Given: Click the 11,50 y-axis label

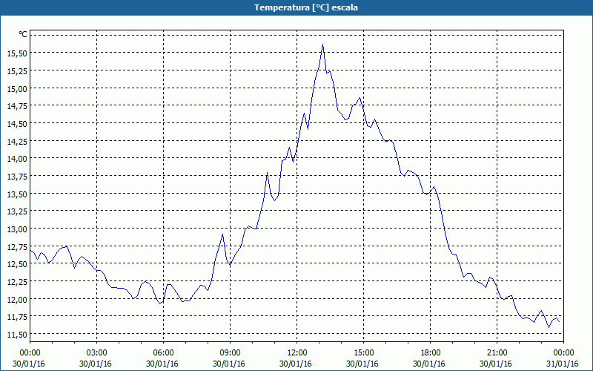Looking at the screenshot, I should (x=17, y=335).
